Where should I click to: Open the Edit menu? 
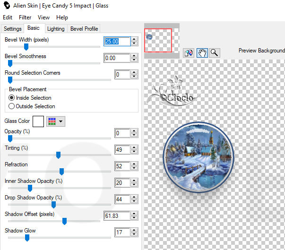point(8,17)
